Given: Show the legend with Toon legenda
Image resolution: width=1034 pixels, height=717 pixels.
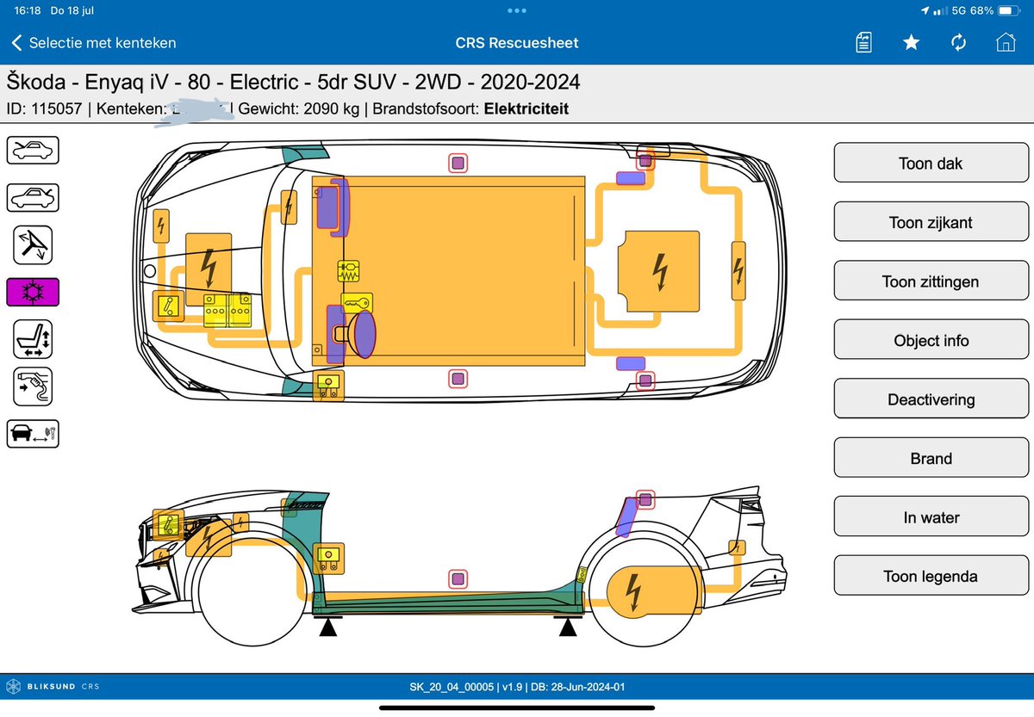Looking at the screenshot, I should point(931,576).
